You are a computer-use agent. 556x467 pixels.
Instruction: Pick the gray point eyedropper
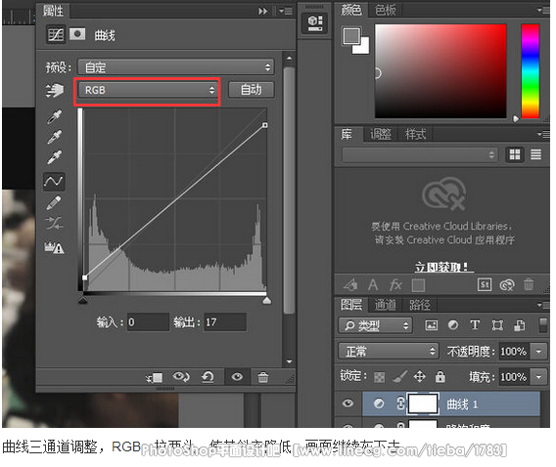coord(54,137)
